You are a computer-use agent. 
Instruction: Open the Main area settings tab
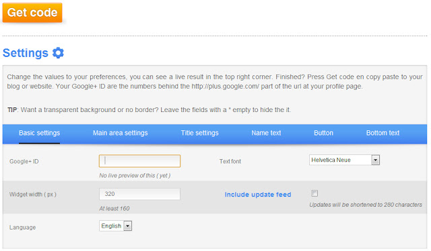pyautogui.click(x=121, y=133)
